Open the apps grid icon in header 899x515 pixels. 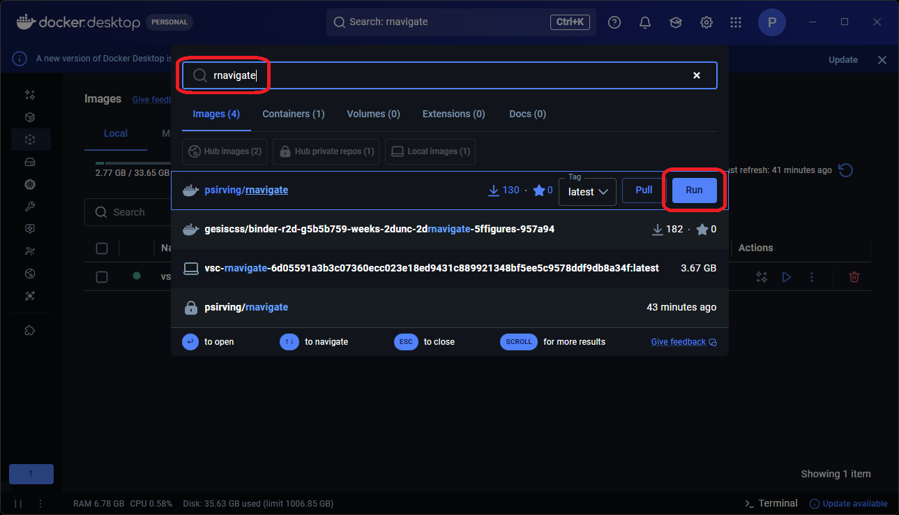pos(736,22)
